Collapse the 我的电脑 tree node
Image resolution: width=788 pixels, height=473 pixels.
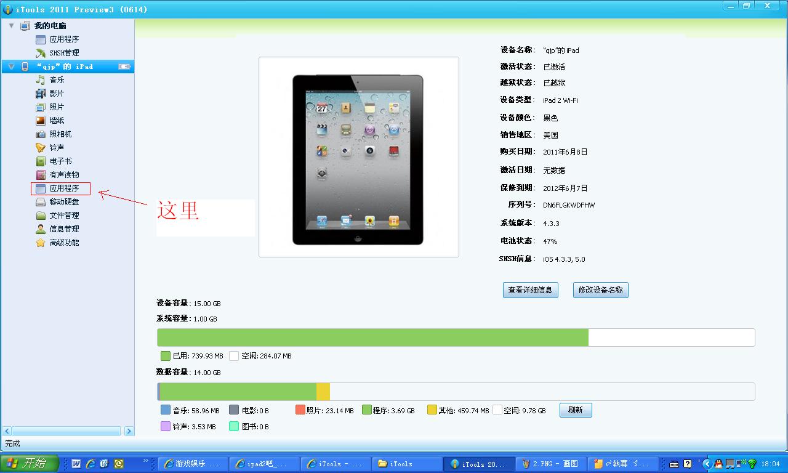coord(11,26)
